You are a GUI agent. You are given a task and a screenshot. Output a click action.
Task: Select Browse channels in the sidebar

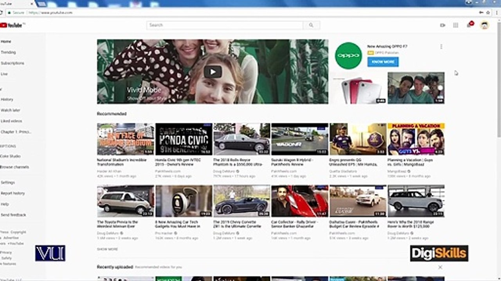click(x=14, y=167)
